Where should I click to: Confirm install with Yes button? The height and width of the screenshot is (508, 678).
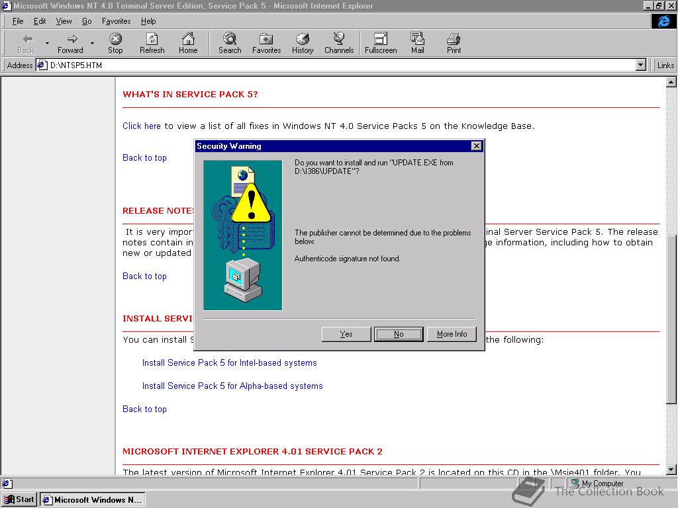pyautogui.click(x=346, y=334)
